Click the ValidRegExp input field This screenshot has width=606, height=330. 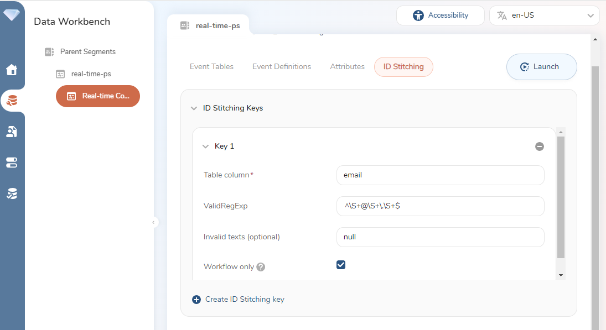pos(440,206)
